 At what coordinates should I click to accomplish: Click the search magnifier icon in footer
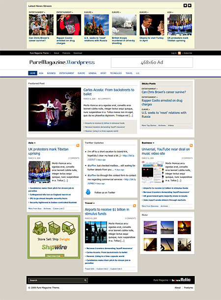[x=85, y=280]
